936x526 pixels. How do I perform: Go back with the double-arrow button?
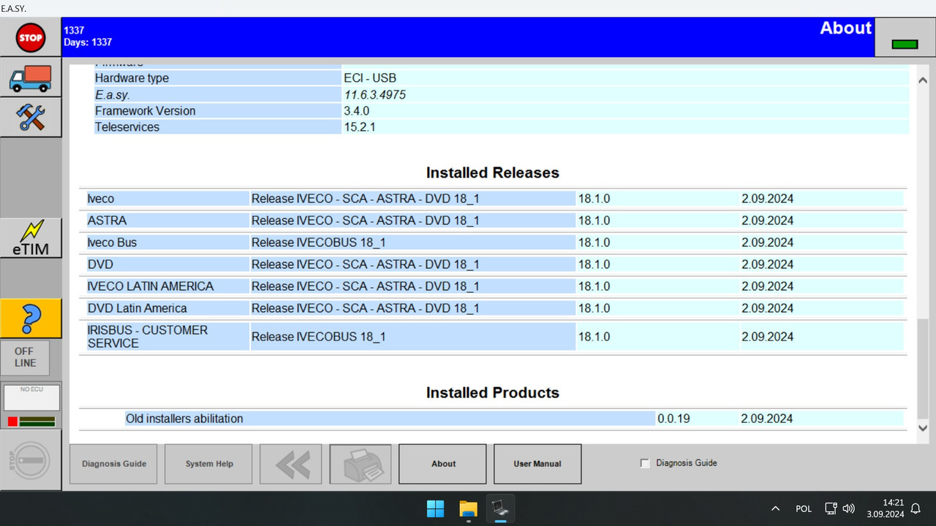[290, 464]
